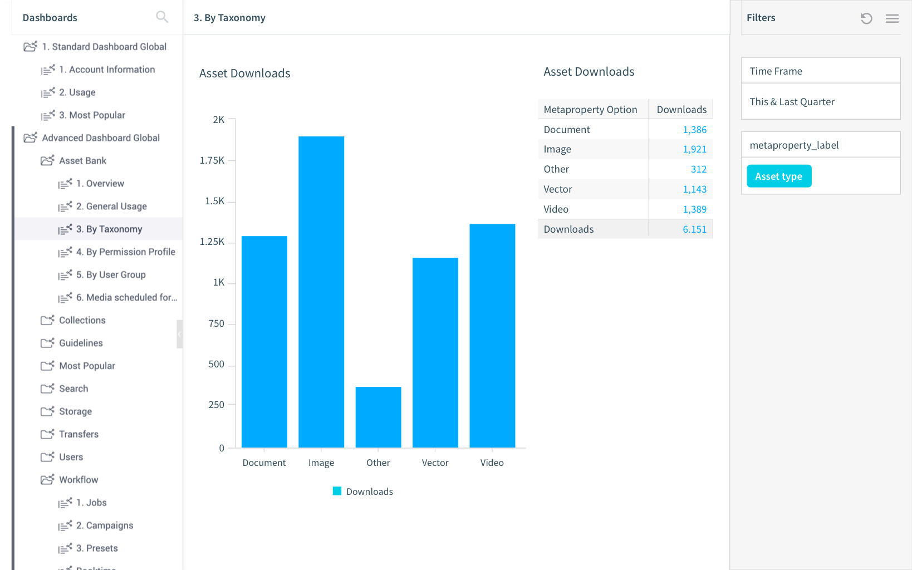Click the folder icon beside Workflow
This screenshot has height=570, width=912.
[x=47, y=479]
